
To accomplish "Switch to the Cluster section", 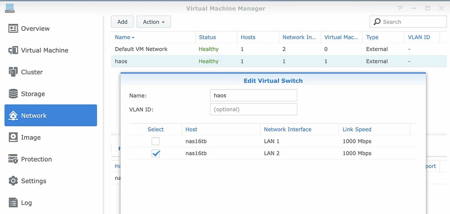I will (x=32, y=72).
